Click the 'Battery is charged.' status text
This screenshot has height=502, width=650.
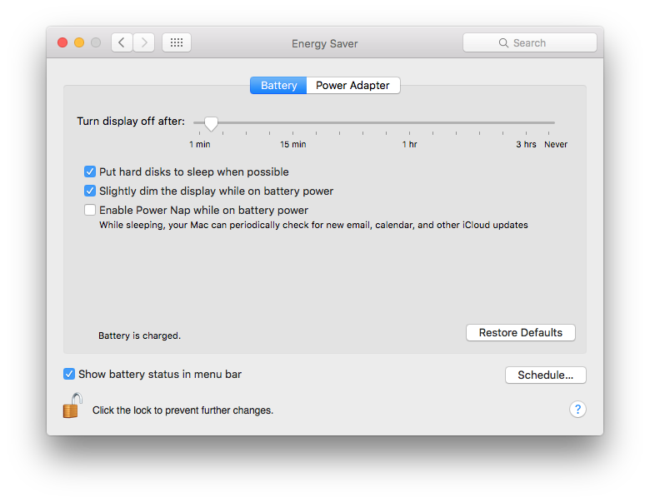139,335
